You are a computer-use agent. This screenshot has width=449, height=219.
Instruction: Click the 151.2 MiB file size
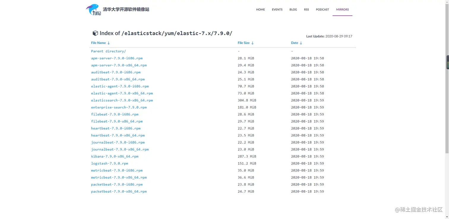(x=247, y=164)
